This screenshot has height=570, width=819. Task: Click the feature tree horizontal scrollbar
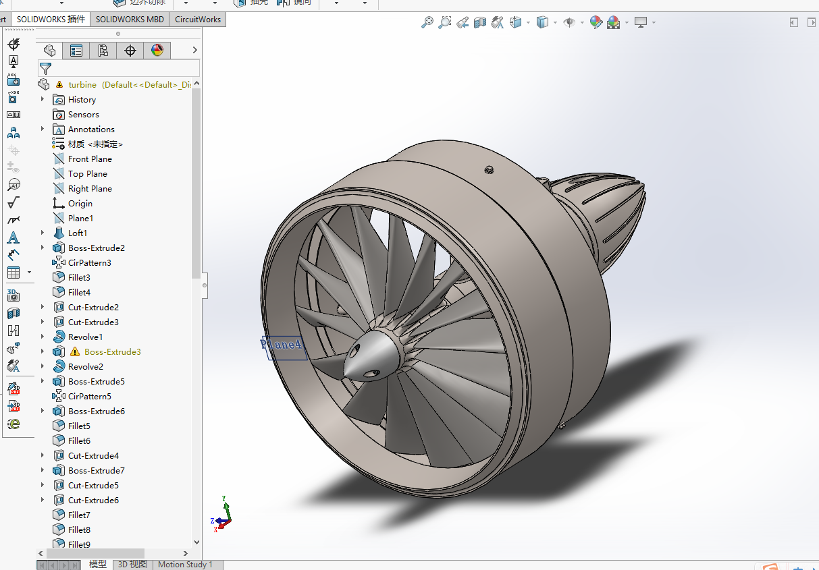click(x=95, y=553)
